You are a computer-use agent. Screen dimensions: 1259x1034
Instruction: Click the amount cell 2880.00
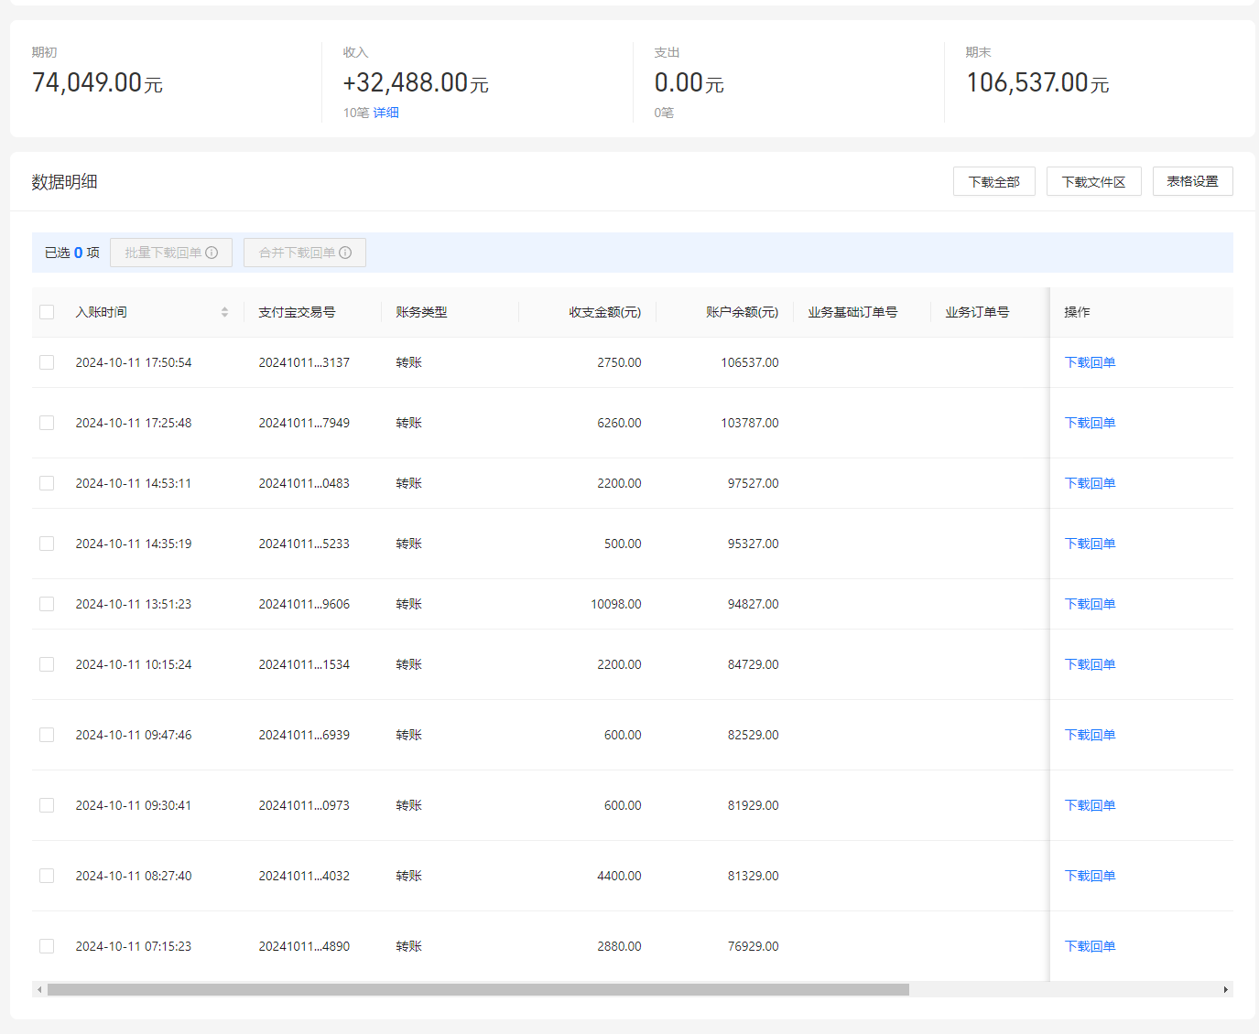[619, 946]
